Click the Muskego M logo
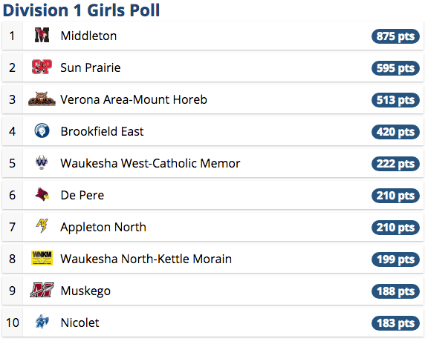This screenshot has width=428, height=341. click(x=42, y=290)
